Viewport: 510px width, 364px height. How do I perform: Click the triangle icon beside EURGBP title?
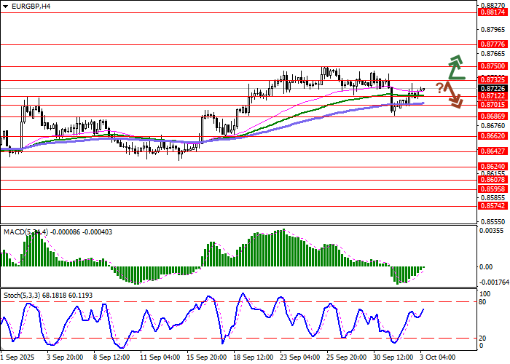5,6
